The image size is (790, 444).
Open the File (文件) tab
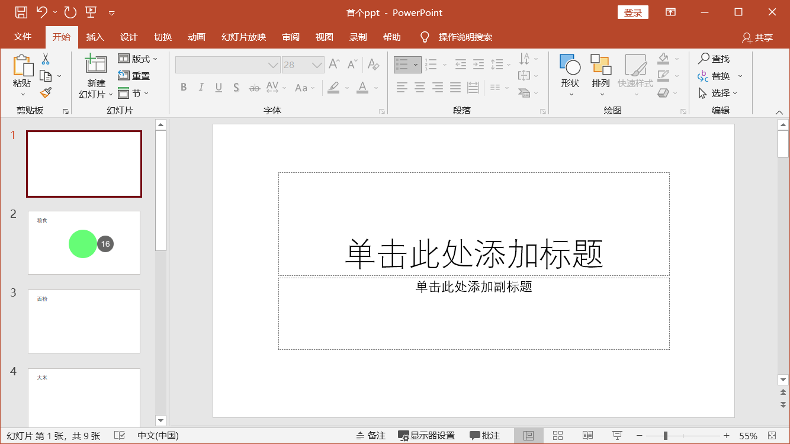23,37
